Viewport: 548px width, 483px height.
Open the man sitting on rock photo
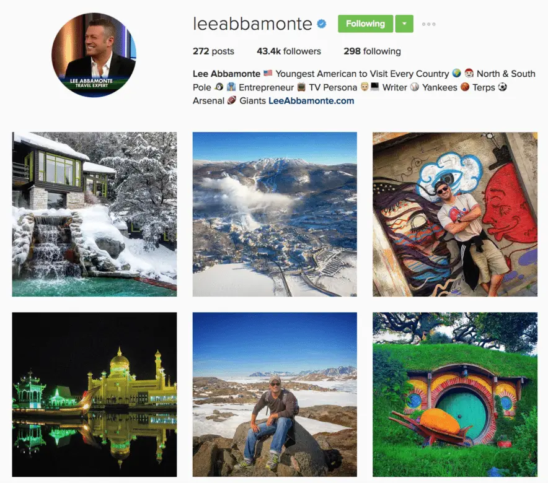pos(275,394)
